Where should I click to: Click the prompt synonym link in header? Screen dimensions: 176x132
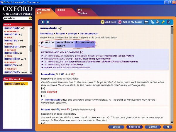tap(72, 33)
